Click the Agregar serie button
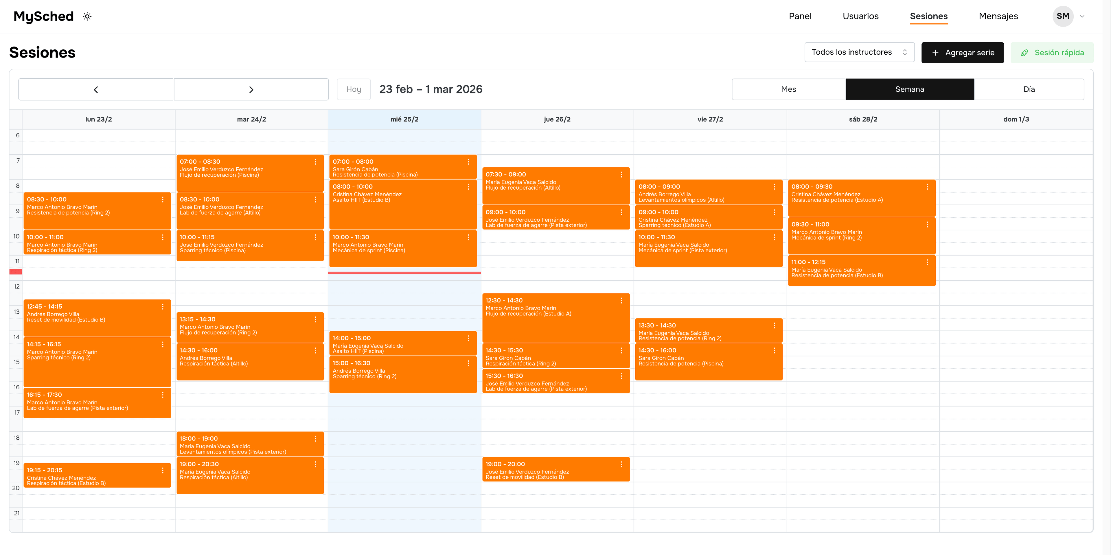The height and width of the screenshot is (555, 1111). click(963, 52)
